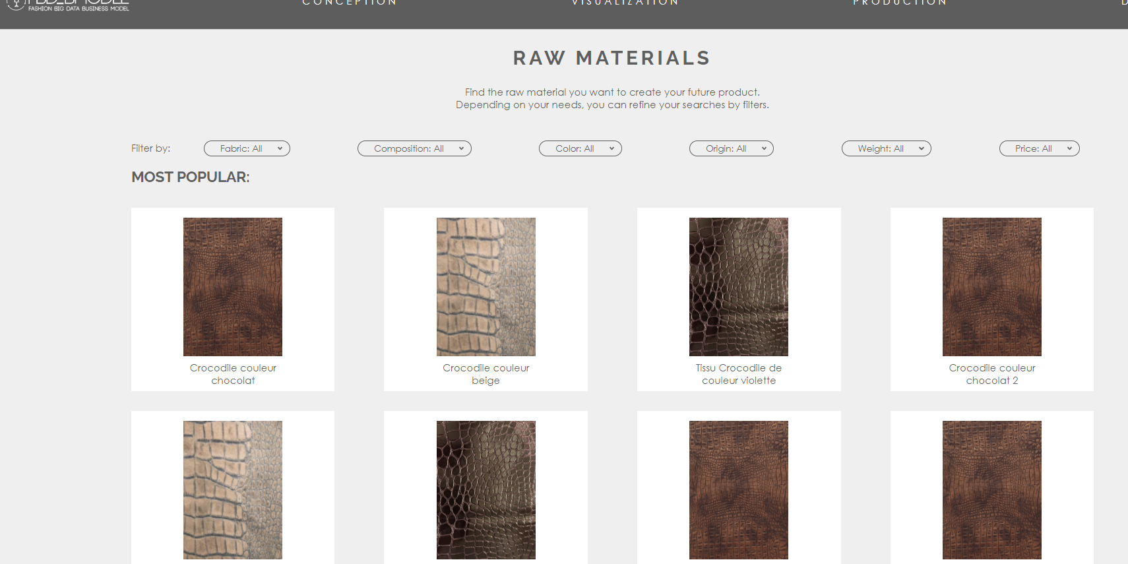Expand the Color filter dropdown
Screen dimensions: 1128x564
click(x=580, y=148)
